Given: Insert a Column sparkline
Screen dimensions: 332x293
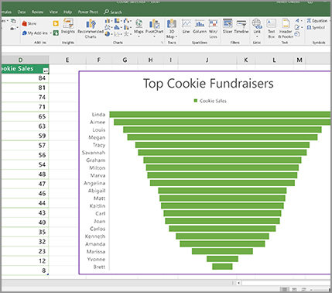Looking at the screenshot, I should point(200,26).
